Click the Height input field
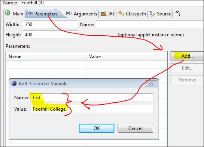Viewport: 204px width, 147px height. pyautogui.click(x=51, y=35)
